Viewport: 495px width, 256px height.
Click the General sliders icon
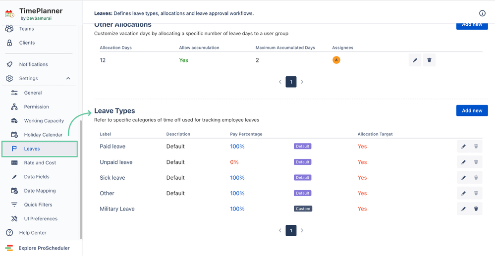point(14,93)
